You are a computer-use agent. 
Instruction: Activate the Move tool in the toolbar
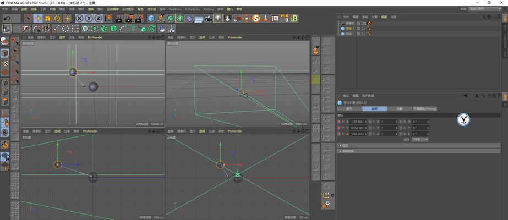point(38,19)
